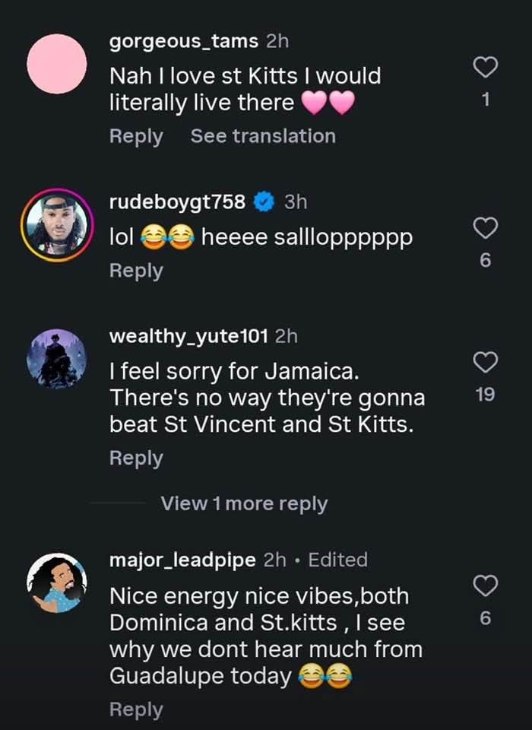Like major_leadpipe's nice energy comment
This screenshot has height=730, width=532.
pyautogui.click(x=486, y=586)
